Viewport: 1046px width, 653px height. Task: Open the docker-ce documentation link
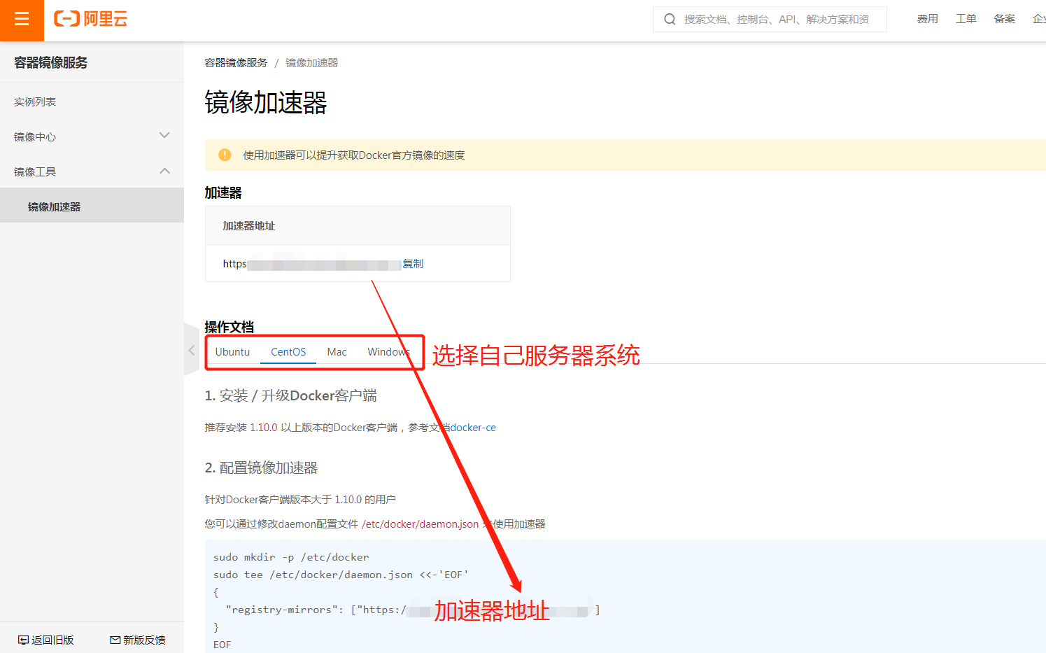click(473, 428)
